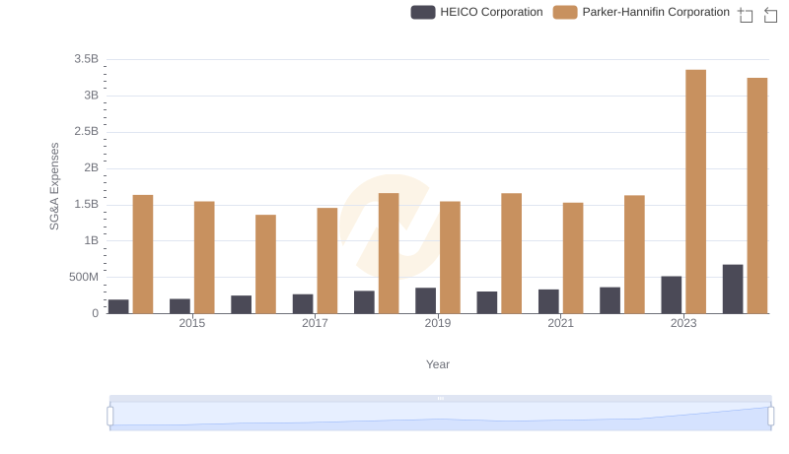Toggle Parker-Hannifin Corporation series in legend
This screenshot has height=454, width=789.
click(641, 12)
